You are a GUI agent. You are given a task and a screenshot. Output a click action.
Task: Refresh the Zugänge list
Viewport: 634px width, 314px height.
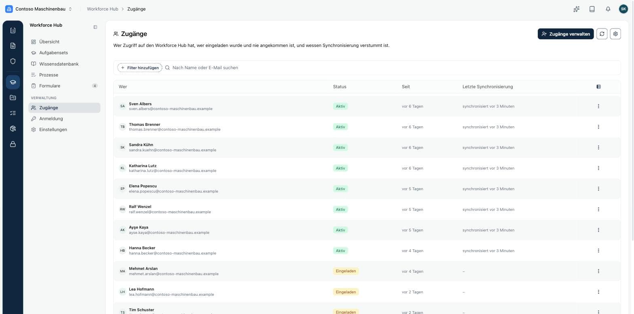coord(602,34)
